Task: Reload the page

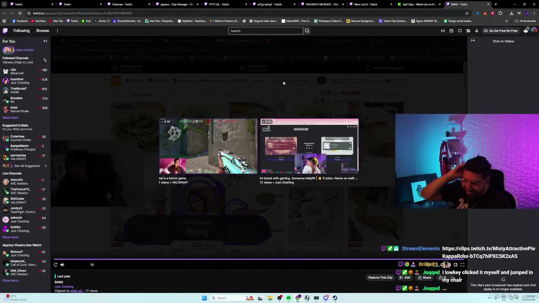Action: tap(19, 13)
